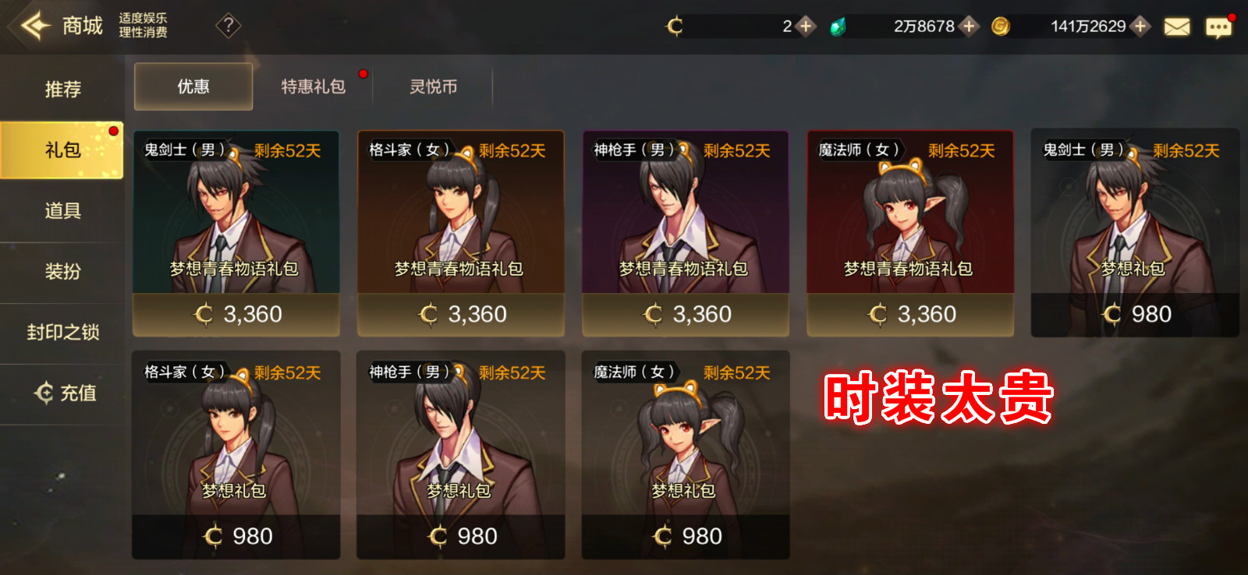Open 装扮 in the sidebar
This screenshot has height=575, width=1248.
62,271
